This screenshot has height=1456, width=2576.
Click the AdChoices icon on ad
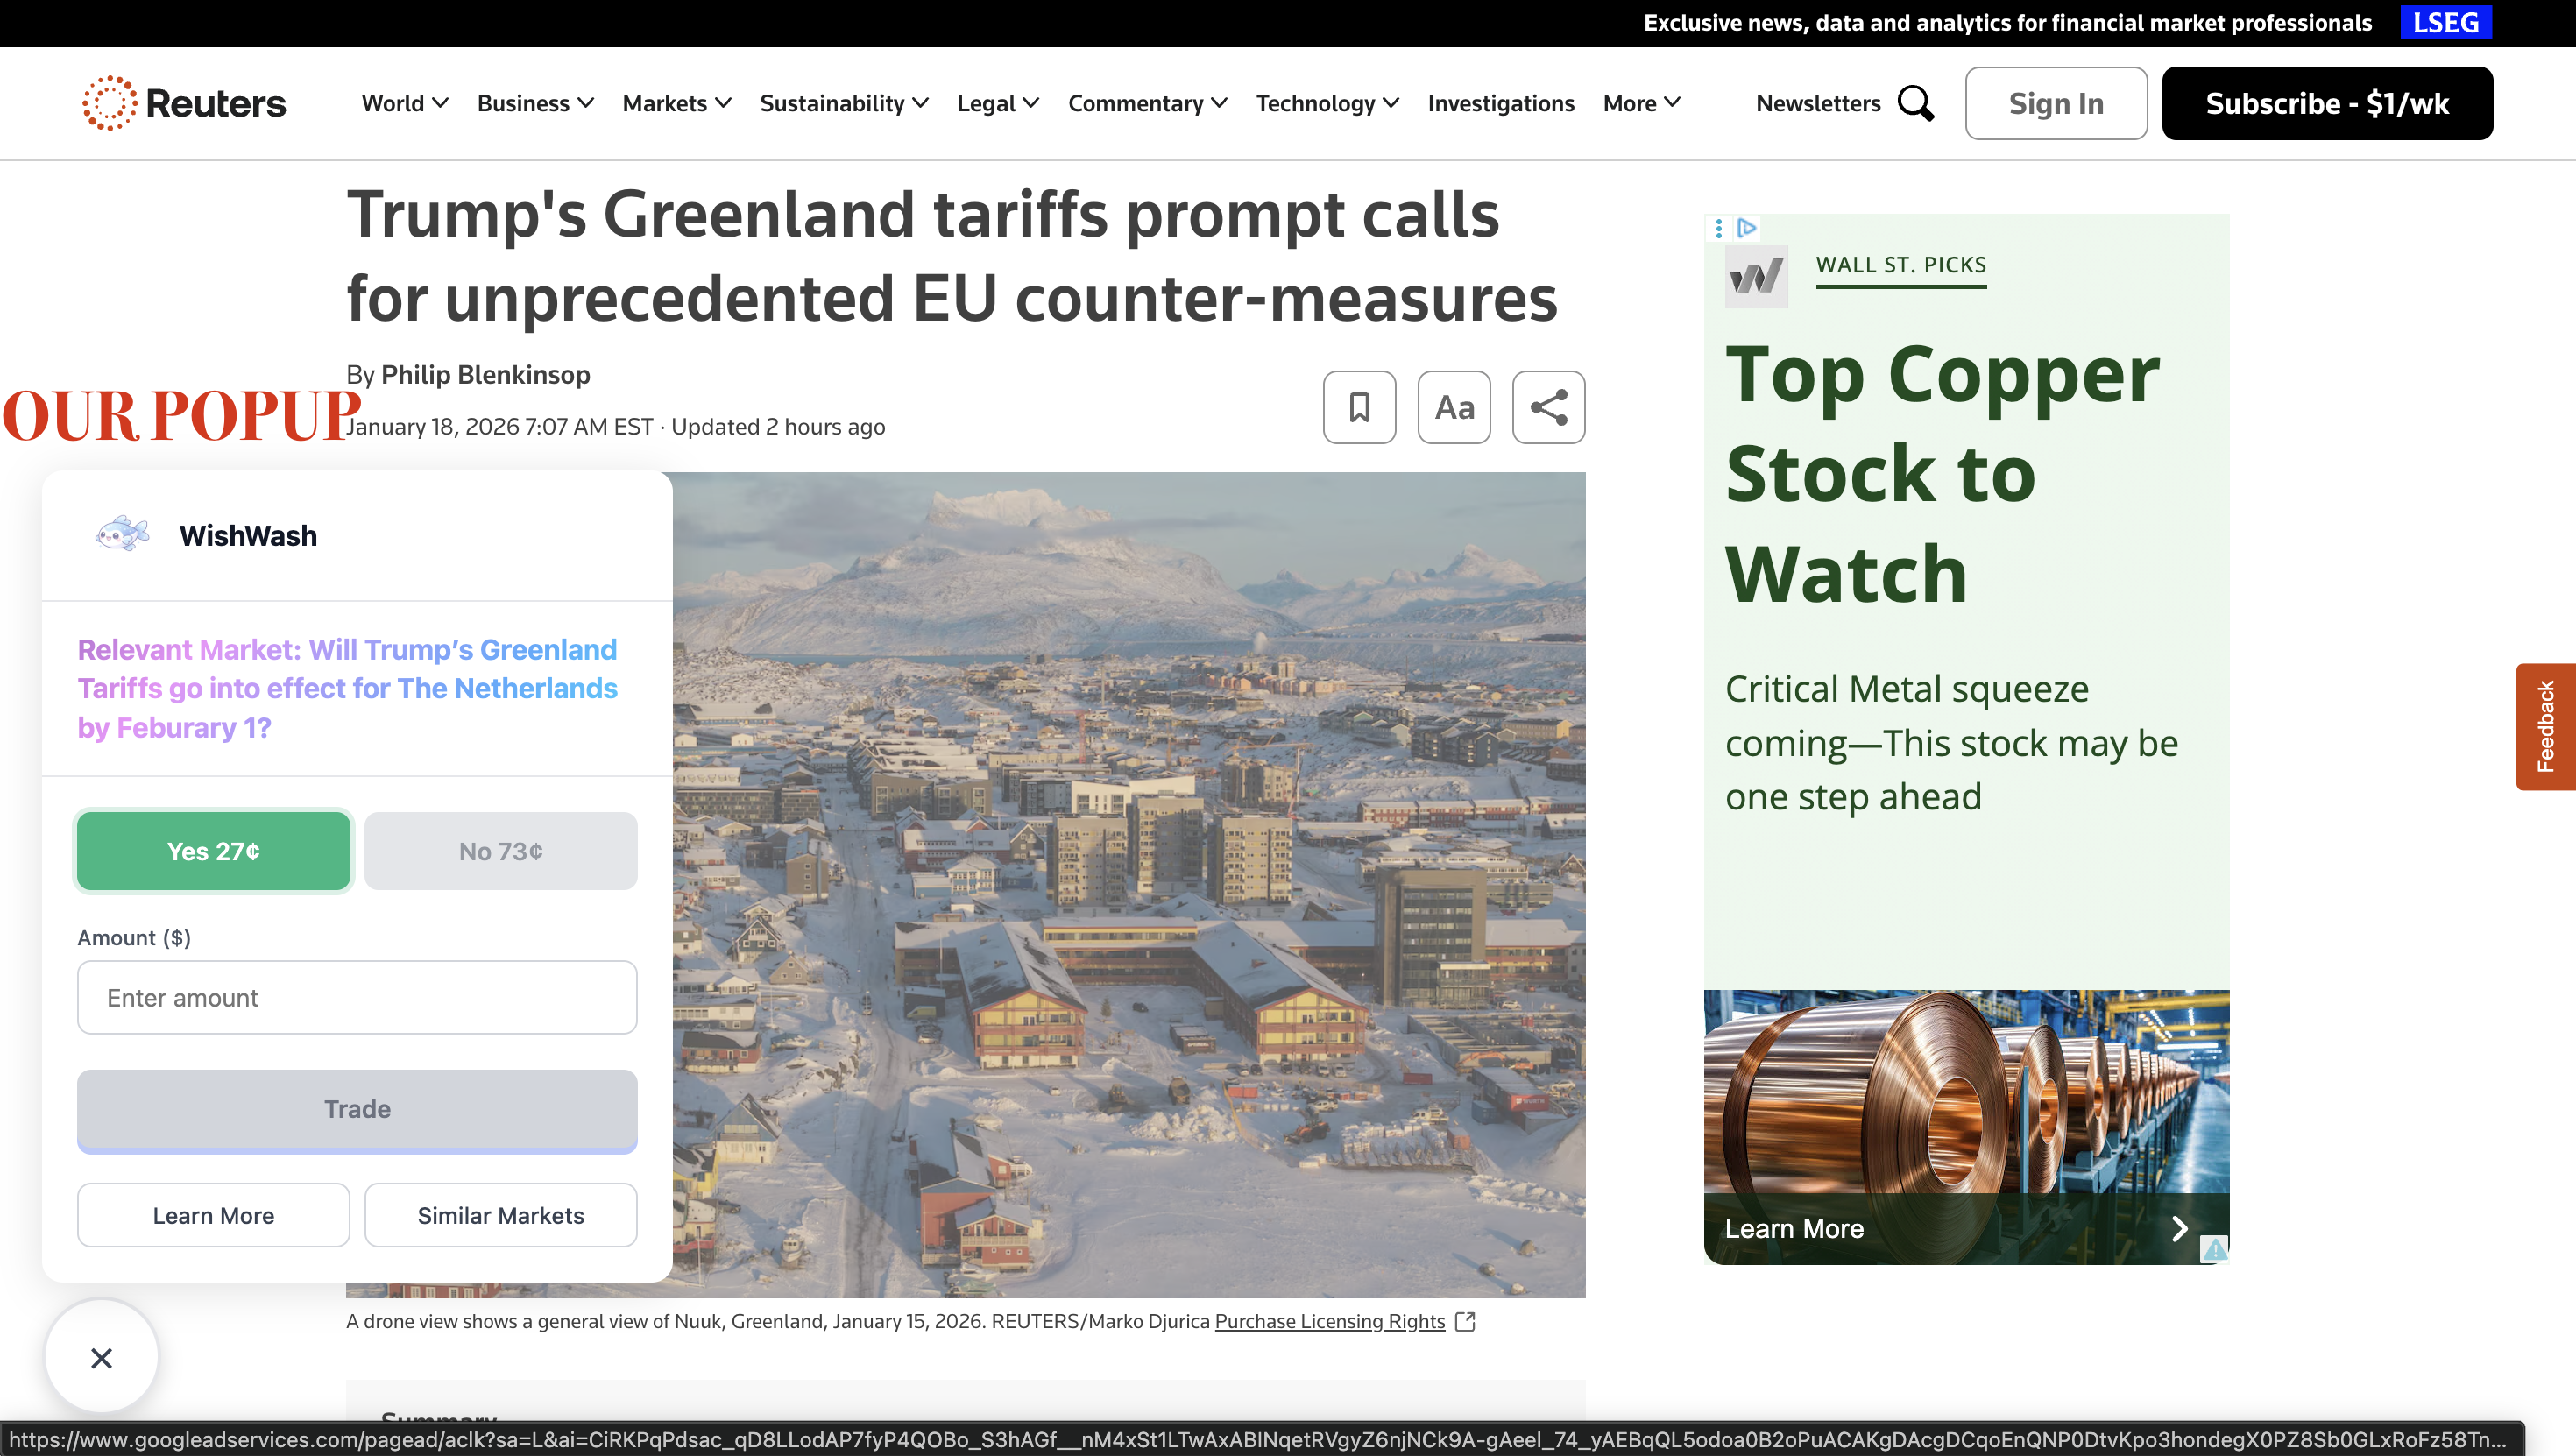coord(1746,228)
